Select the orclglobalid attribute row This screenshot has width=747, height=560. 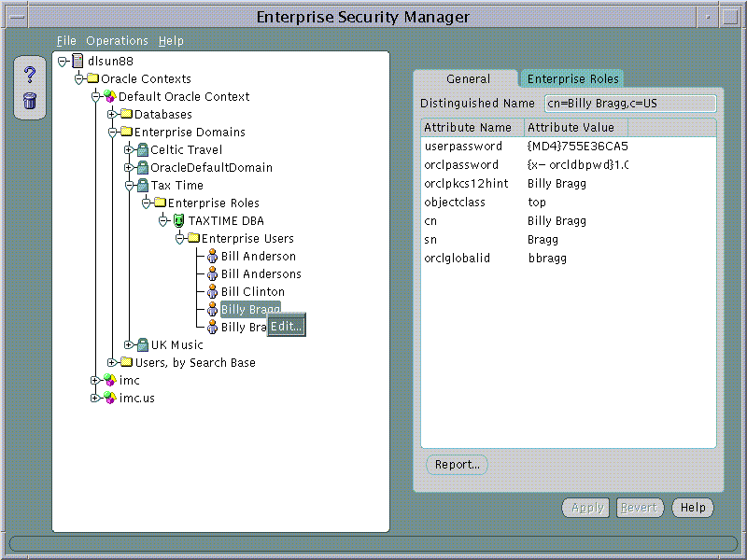click(569, 259)
